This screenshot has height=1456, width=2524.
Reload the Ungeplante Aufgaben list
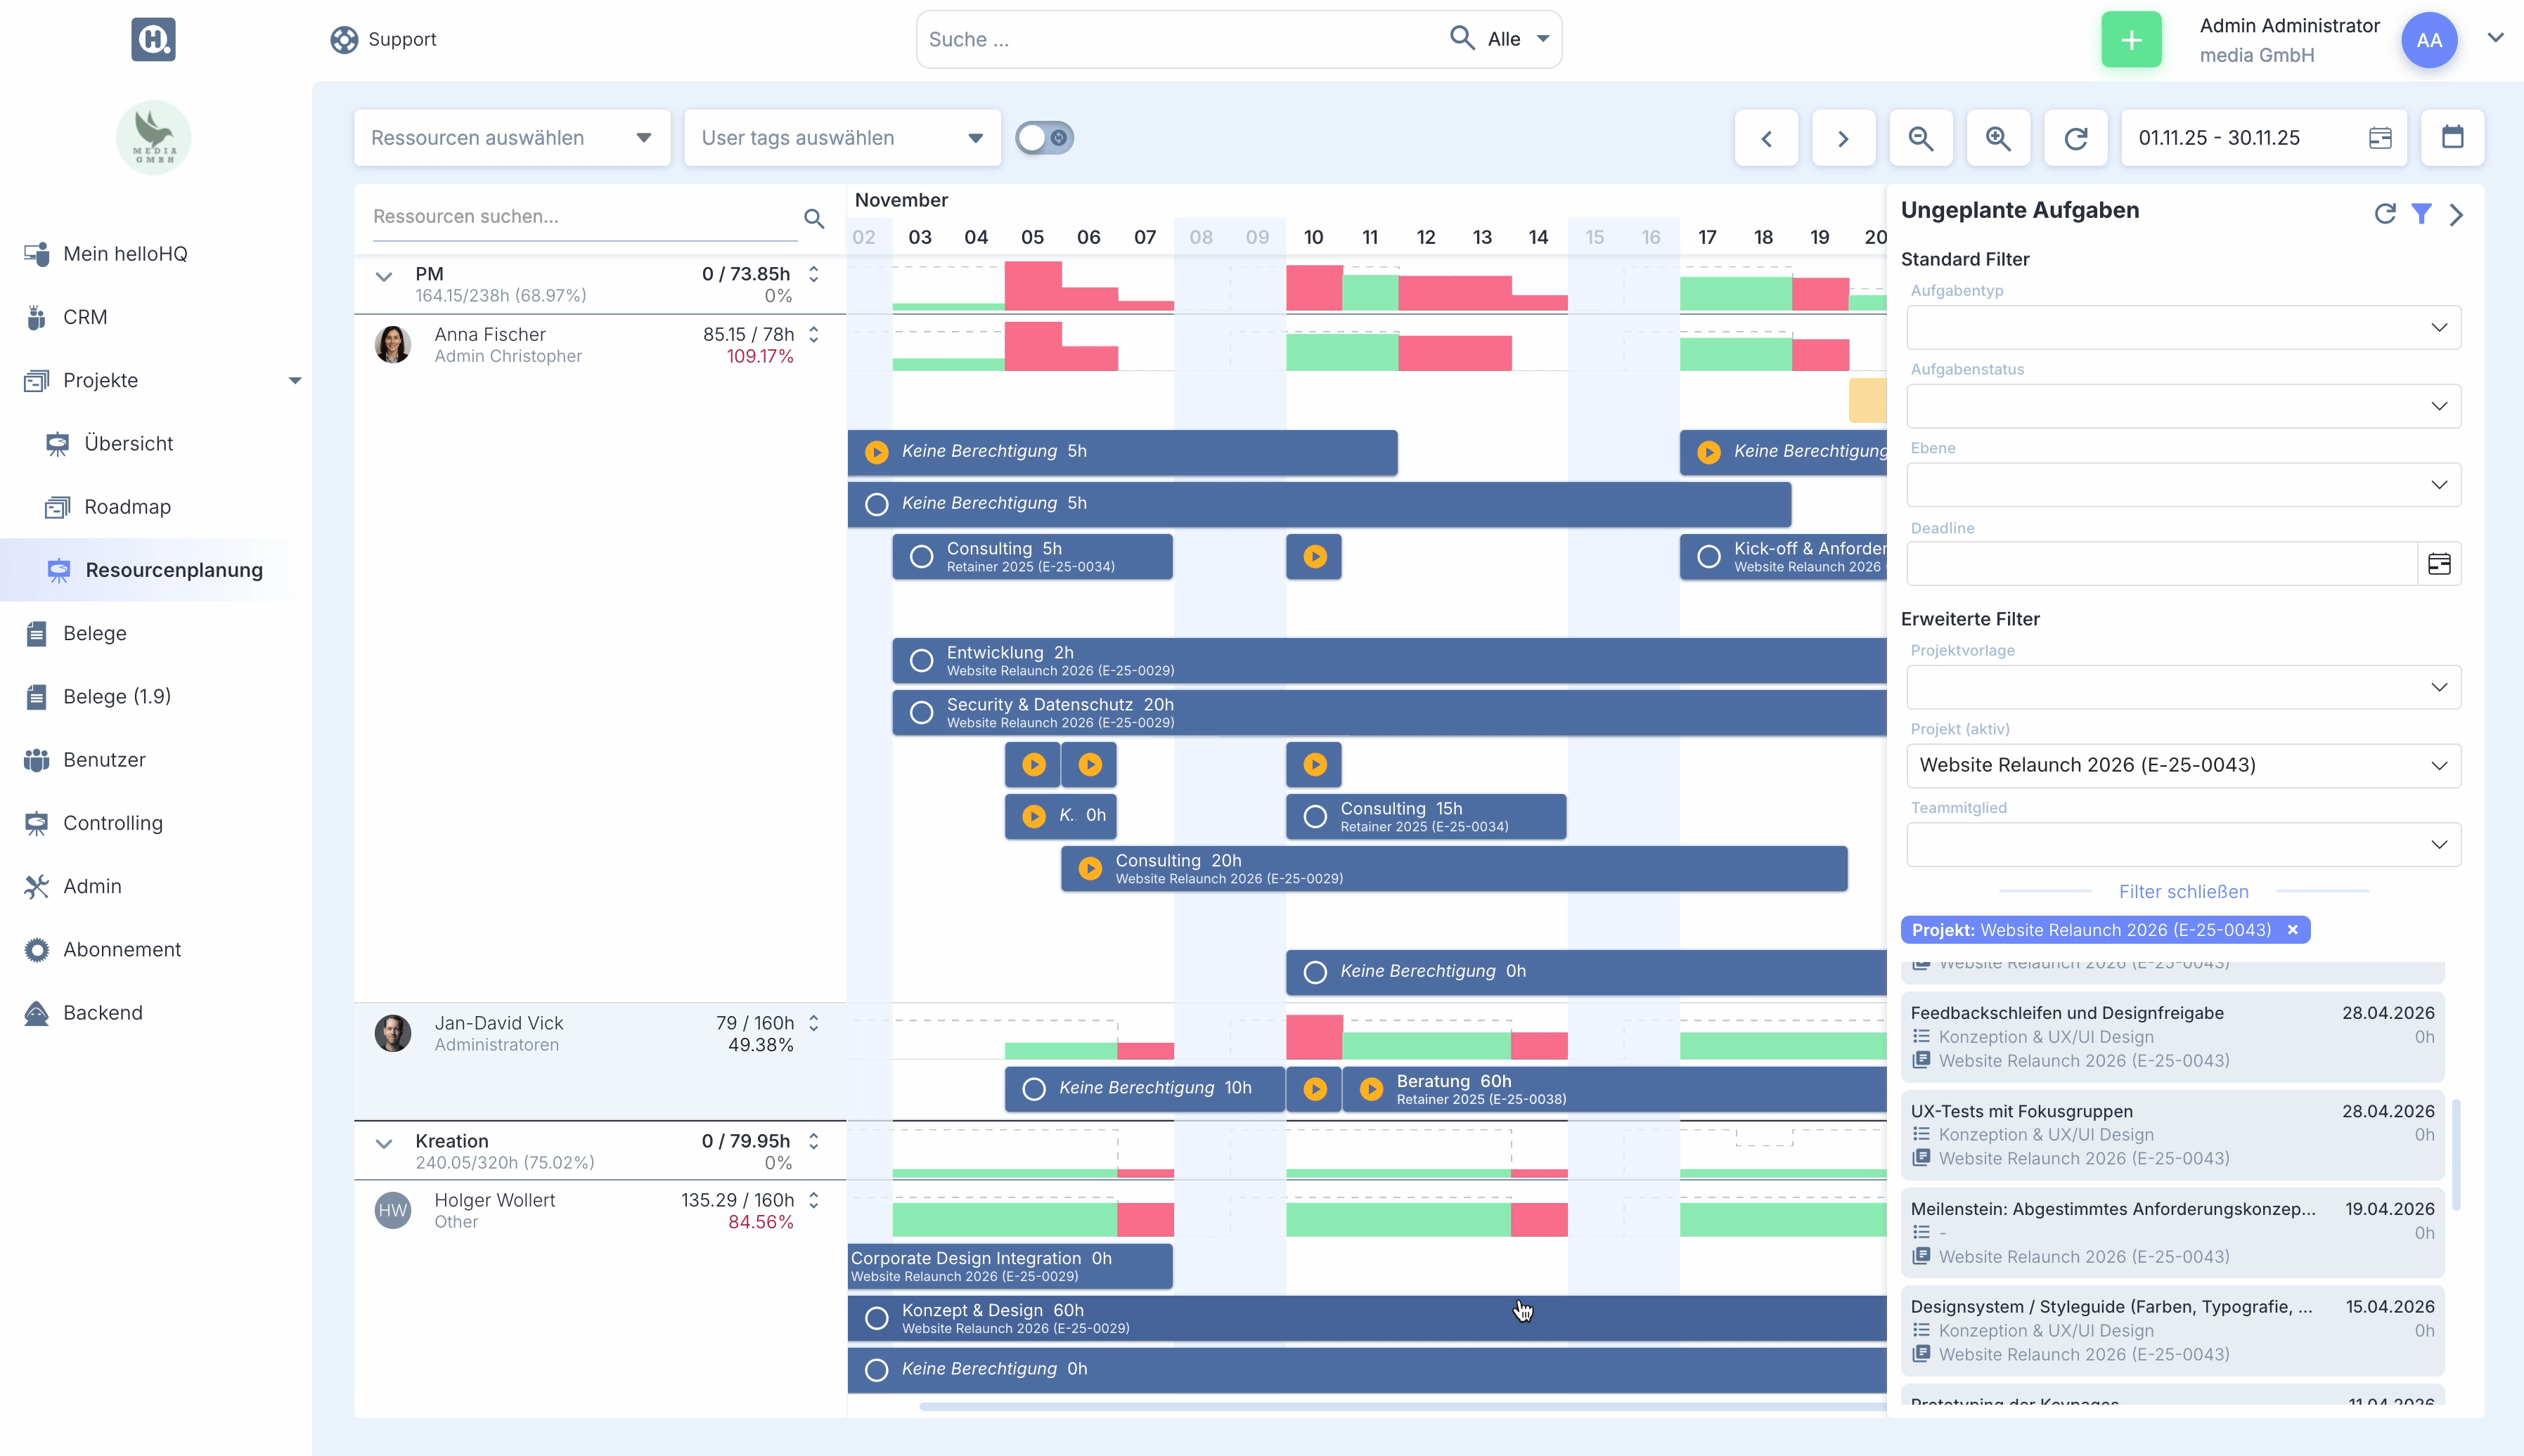[x=2384, y=213]
